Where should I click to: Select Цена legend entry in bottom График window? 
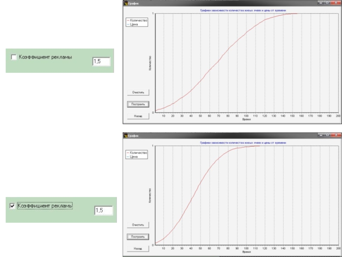(x=132, y=157)
